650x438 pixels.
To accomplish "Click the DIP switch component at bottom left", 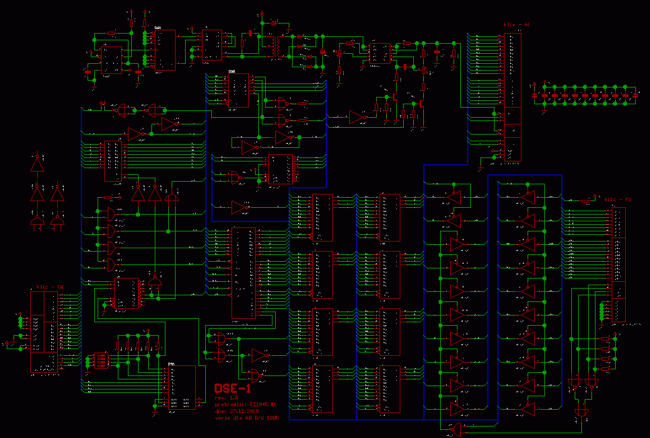I will 101,361.
